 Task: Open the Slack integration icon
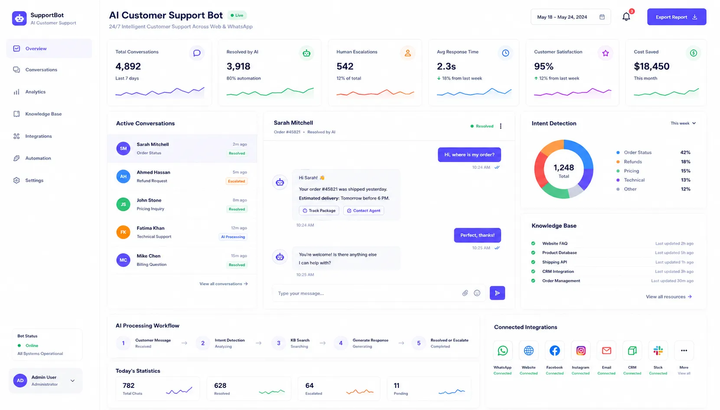click(658, 351)
